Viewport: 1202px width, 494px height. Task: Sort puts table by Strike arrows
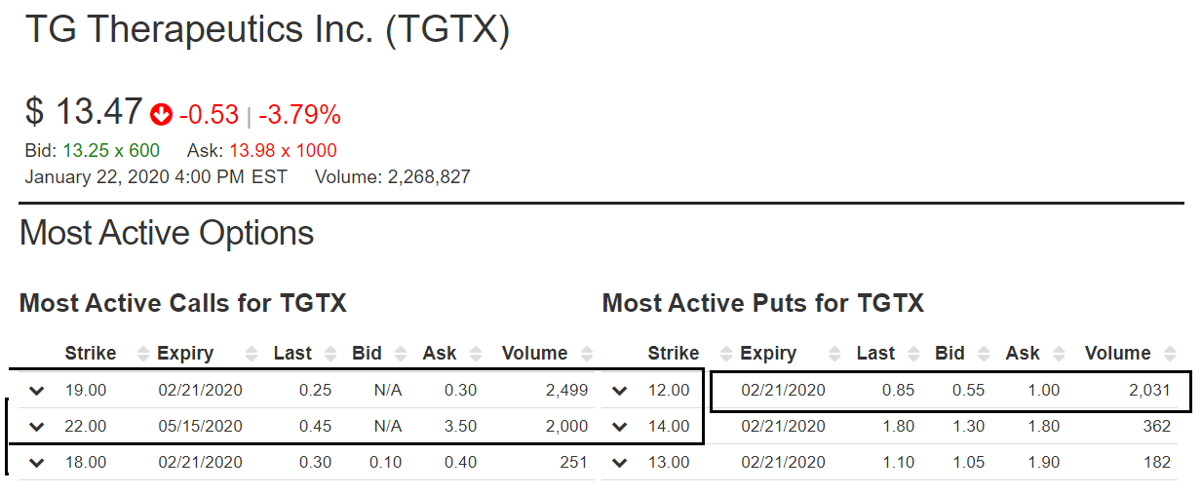coord(728,354)
